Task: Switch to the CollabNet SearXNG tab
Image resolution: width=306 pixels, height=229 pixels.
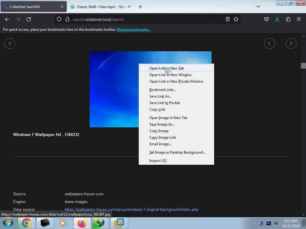Action: (33, 7)
